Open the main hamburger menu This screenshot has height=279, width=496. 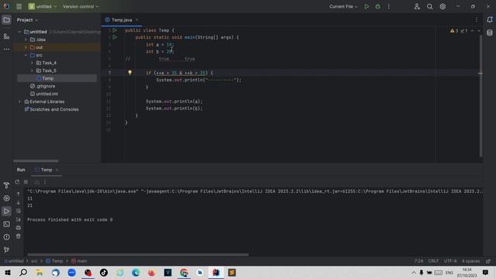point(19,6)
